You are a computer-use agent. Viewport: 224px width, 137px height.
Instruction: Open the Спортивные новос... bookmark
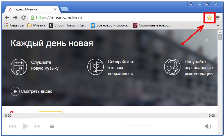(152, 25)
